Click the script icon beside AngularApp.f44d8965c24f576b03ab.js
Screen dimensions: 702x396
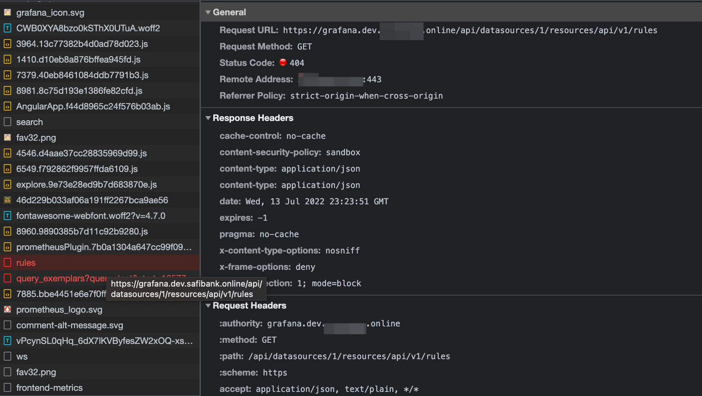7,106
